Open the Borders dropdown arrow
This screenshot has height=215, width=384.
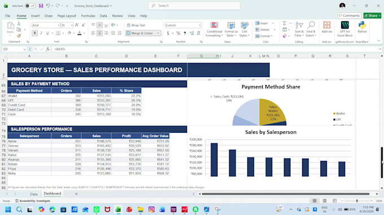tap(63, 33)
